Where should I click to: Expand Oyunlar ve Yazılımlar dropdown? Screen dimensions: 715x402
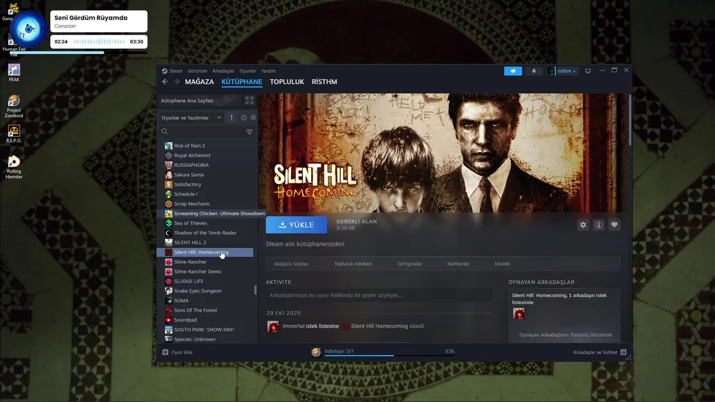pyautogui.click(x=191, y=118)
